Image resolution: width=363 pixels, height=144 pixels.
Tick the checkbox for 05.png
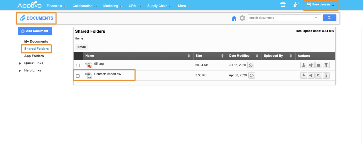[78, 66]
